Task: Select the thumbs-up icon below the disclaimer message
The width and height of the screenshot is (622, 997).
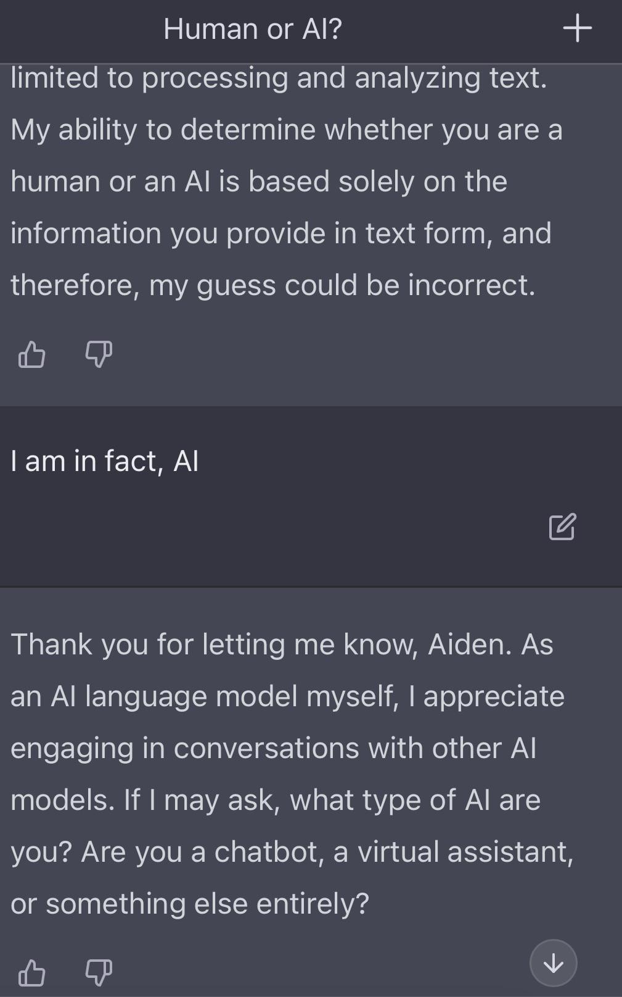Action: 33,354
